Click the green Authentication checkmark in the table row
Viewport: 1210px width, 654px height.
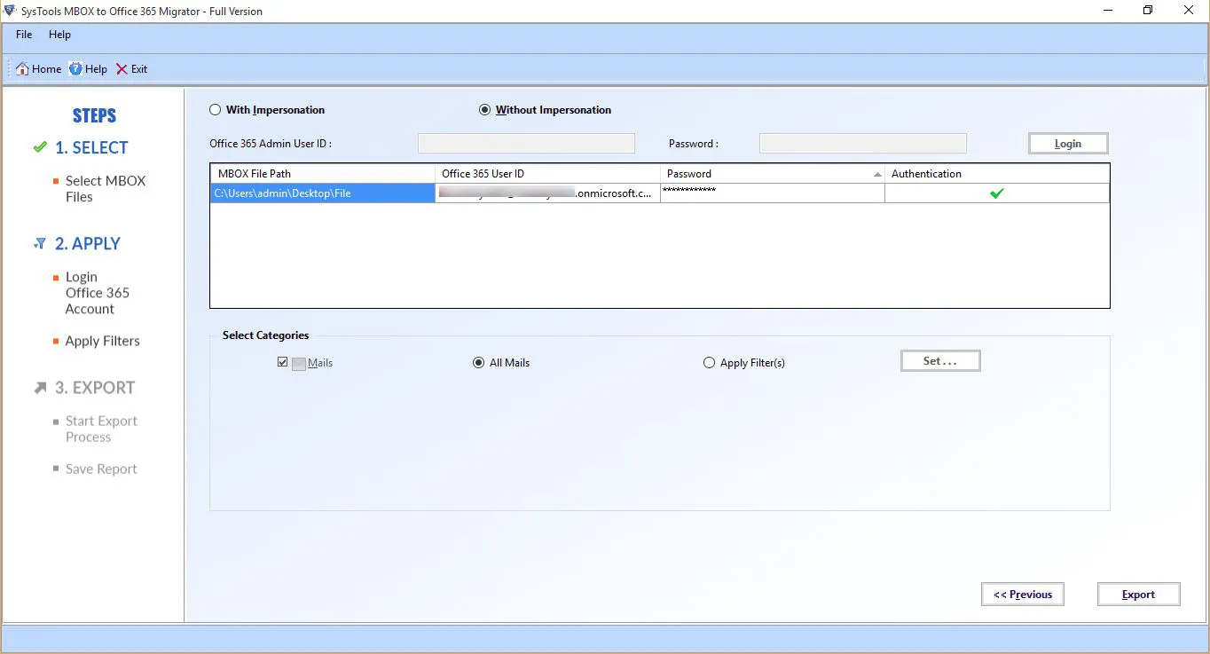coord(997,193)
